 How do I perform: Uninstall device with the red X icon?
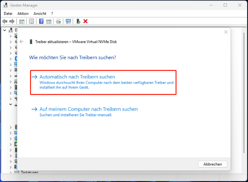click(x=85, y=21)
